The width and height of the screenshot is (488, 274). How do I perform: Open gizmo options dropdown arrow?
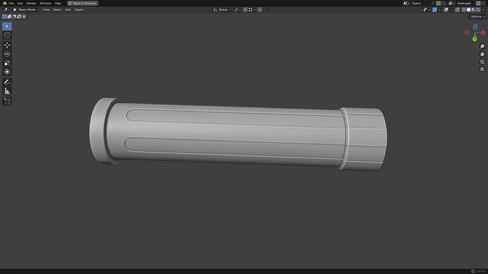pos(439,10)
